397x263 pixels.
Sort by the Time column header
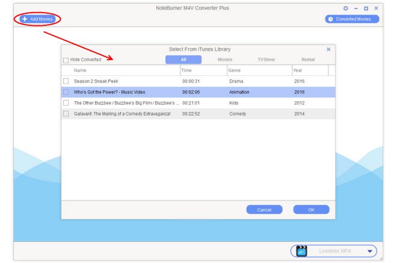pyautogui.click(x=186, y=70)
